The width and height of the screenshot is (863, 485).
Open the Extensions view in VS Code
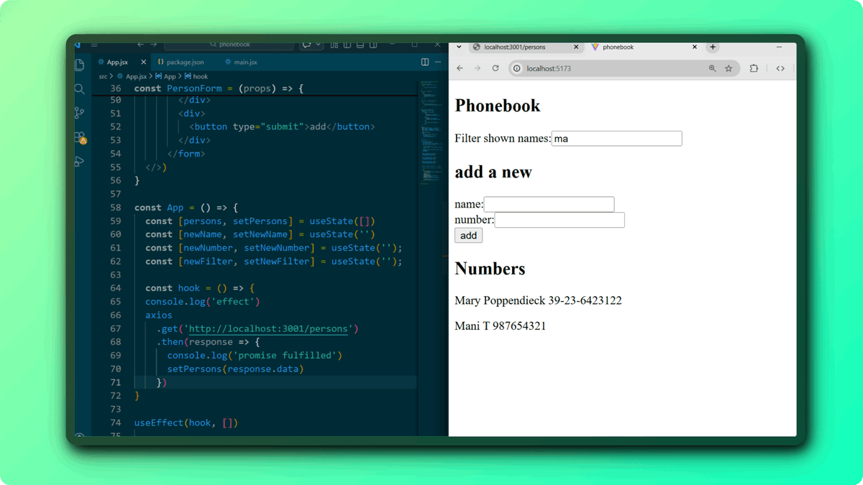click(79, 137)
